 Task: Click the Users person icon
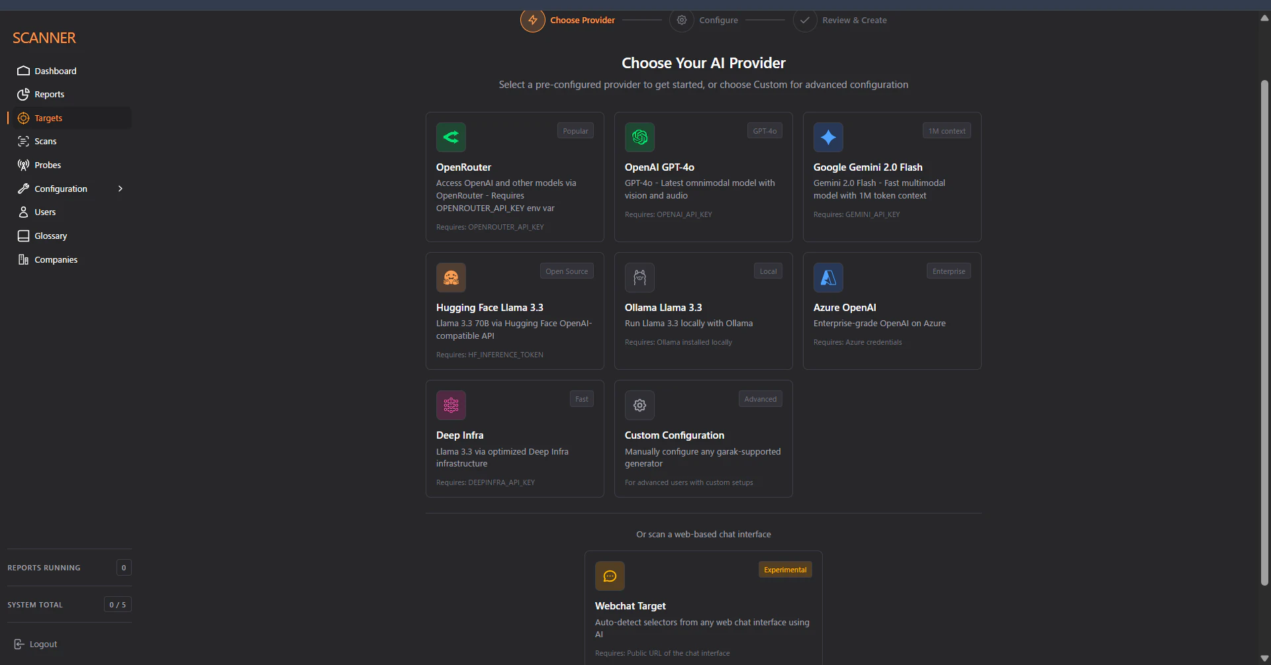[23, 212]
